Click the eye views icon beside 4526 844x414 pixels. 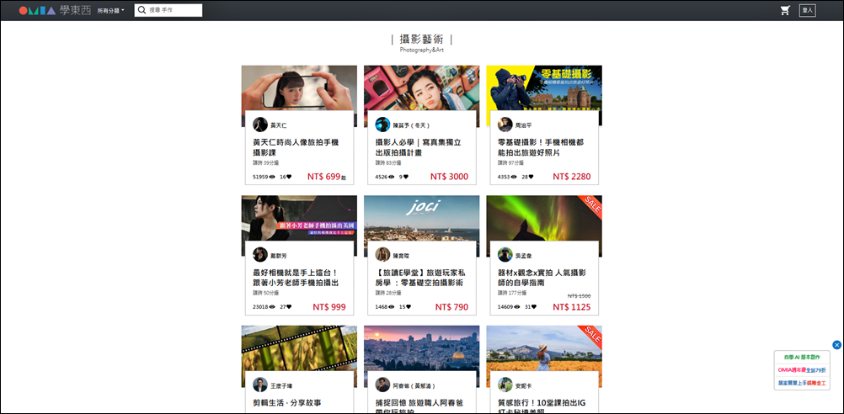(392, 177)
